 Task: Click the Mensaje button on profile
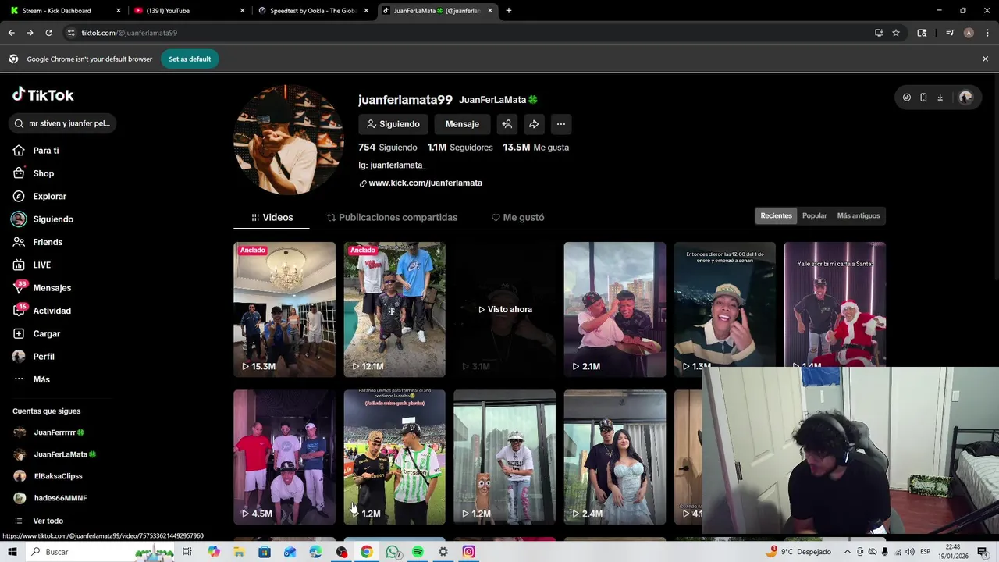click(462, 124)
